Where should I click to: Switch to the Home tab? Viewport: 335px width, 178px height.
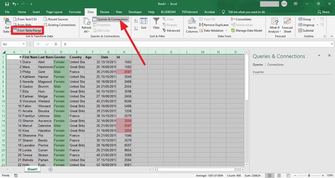(x=22, y=12)
